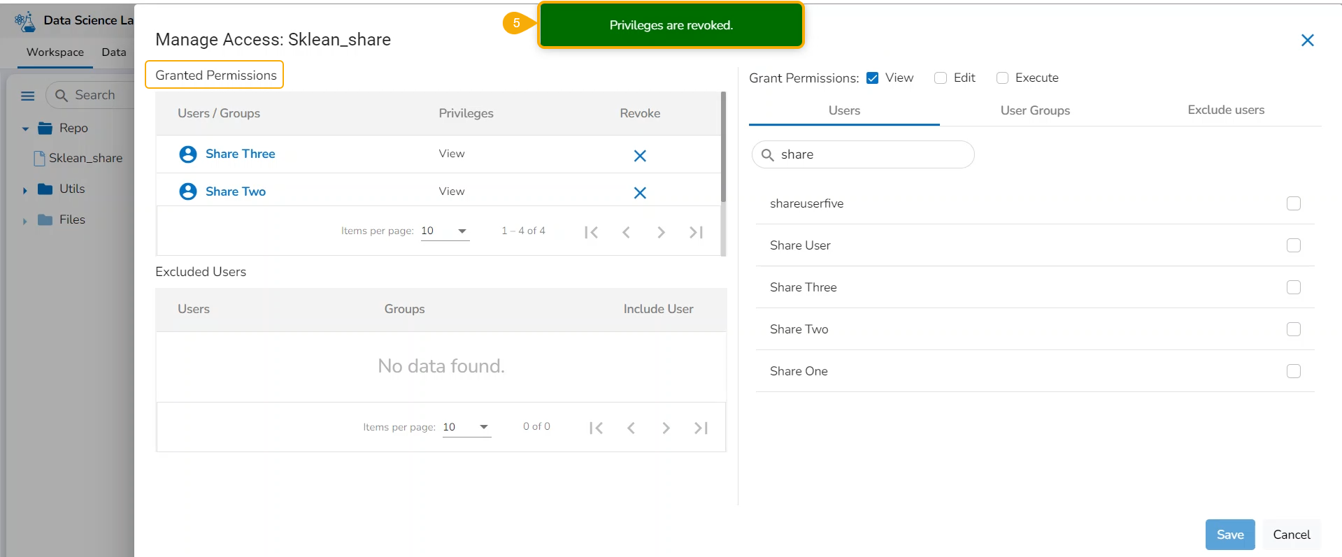Go to previous page in Excluded Users

631,428
